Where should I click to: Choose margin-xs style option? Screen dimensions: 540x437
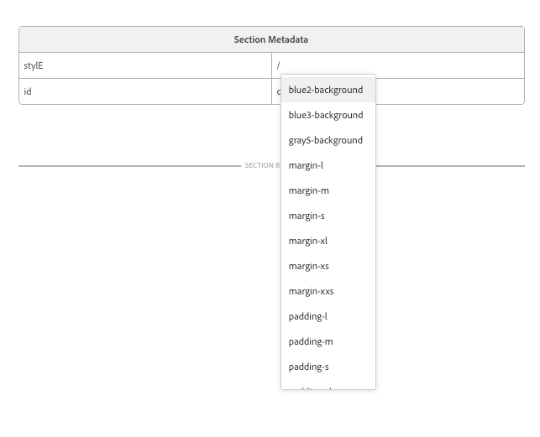point(328,266)
